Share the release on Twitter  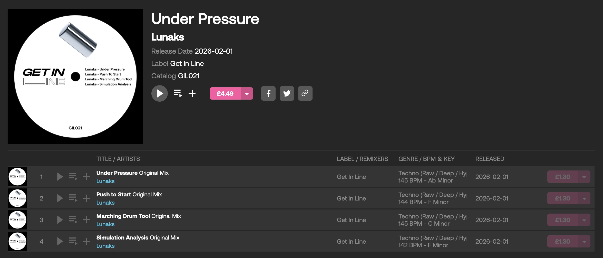[287, 93]
